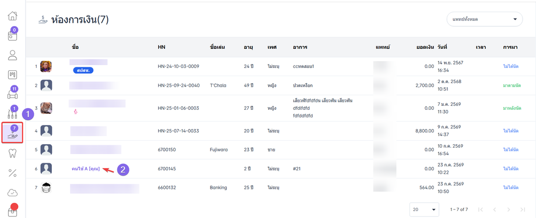Screen dimensions: 536x218
Task: Click symptom text #21
Action: pyautogui.click(x=296, y=169)
